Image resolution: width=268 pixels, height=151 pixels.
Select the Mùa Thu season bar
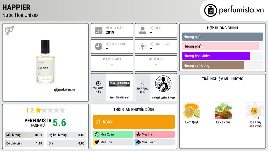point(113,142)
